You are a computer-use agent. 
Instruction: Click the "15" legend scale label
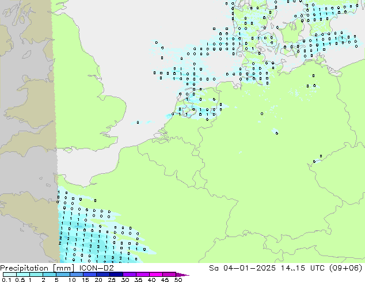tap(85, 280)
